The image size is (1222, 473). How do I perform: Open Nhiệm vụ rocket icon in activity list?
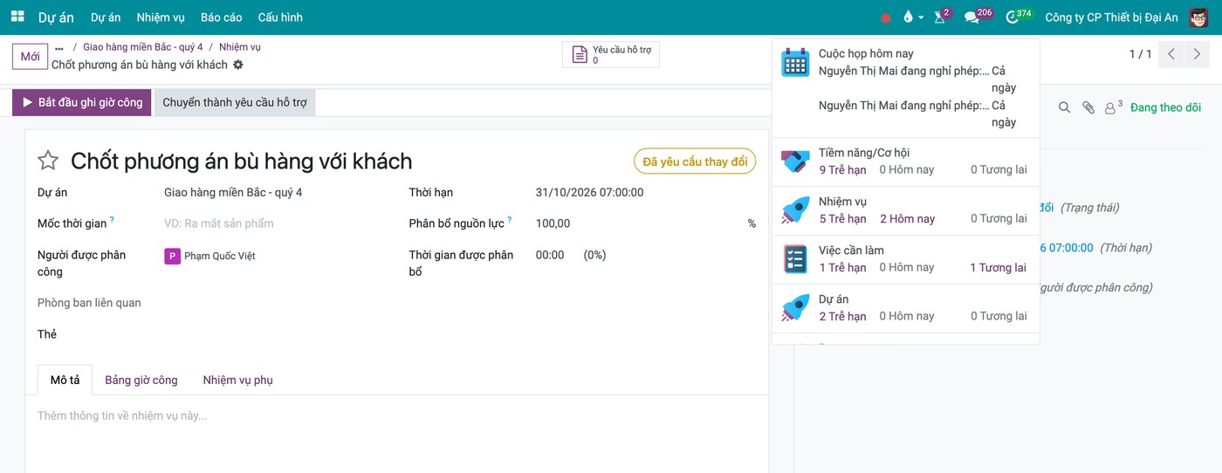coord(795,209)
